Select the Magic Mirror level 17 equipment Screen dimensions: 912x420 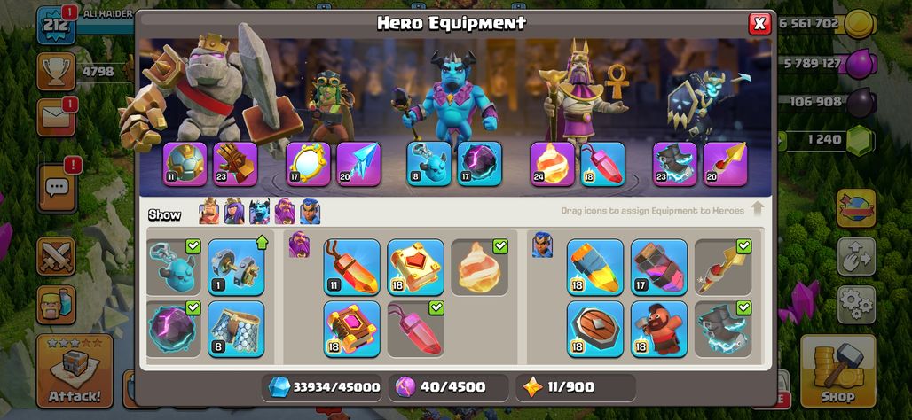coord(308,163)
